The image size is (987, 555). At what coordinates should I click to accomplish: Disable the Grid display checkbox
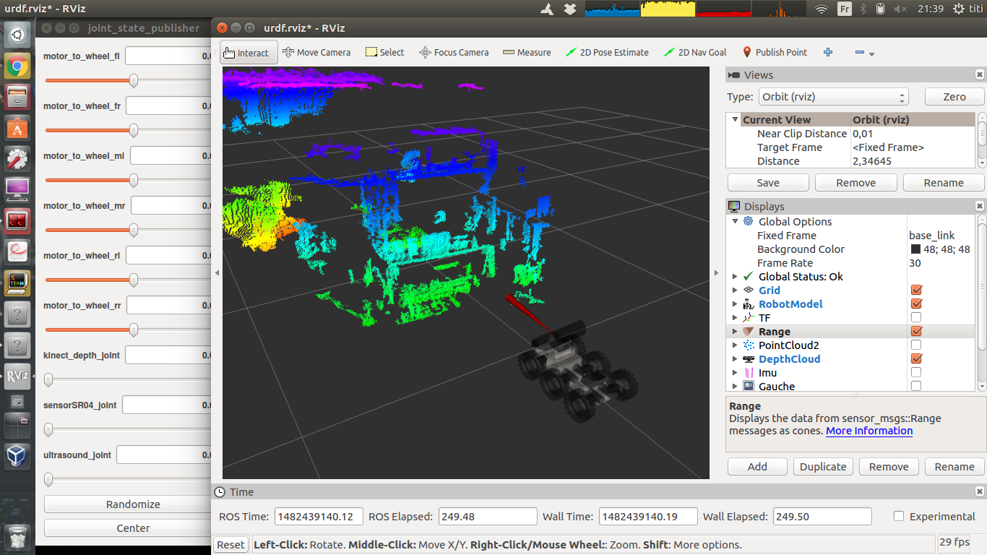[916, 291]
